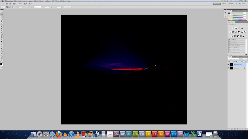
Task: Add a Threshold adjustment
Action: point(238,36)
